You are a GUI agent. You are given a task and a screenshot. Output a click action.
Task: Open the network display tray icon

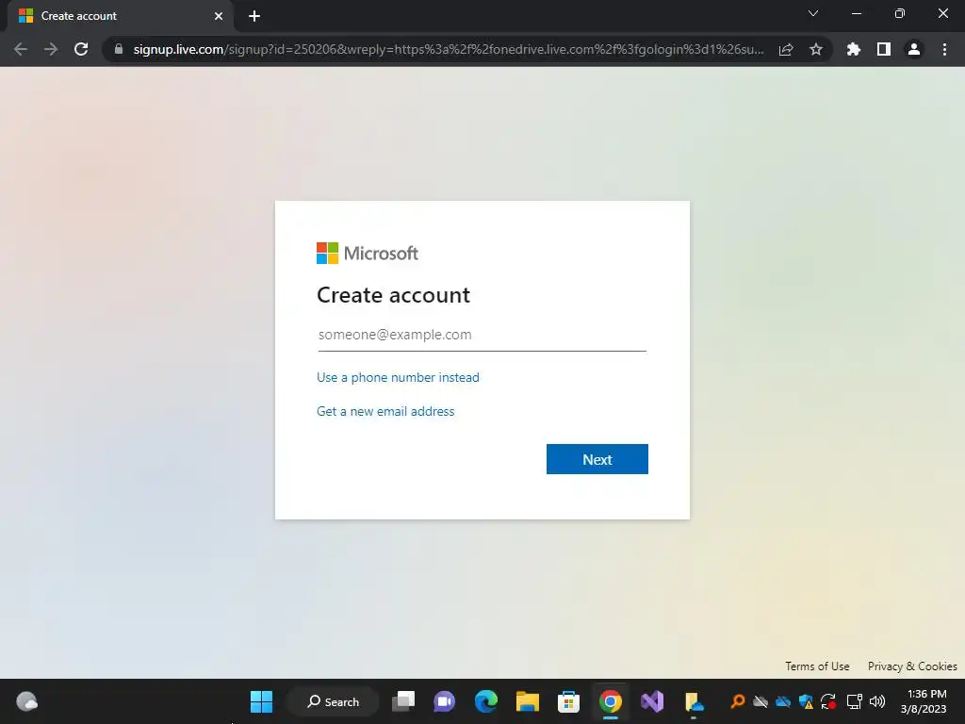tap(854, 701)
